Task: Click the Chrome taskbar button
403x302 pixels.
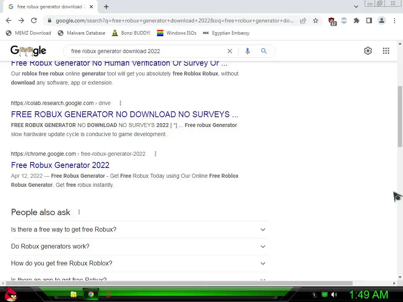Action: pyautogui.click(x=91, y=294)
